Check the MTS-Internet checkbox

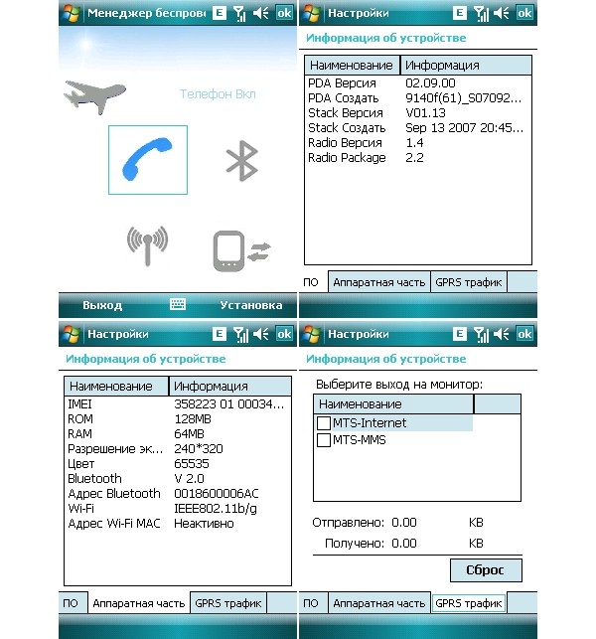(324, 423)
